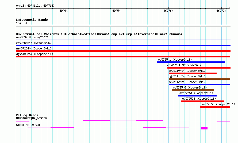This screenshot has width=238, height=143.
Task: Open the esv26254 (Conrad2009) variant label
Action: pos(184,65)
